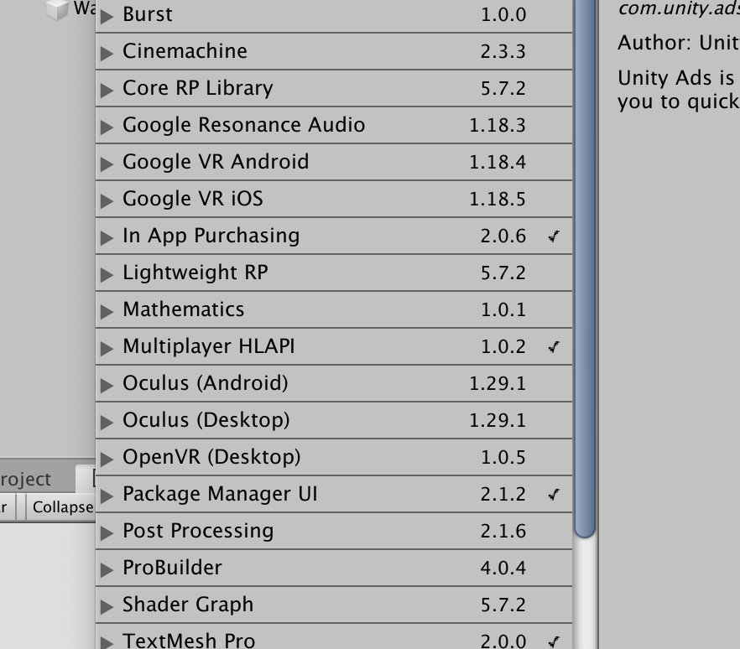Select the OpenVR (Desktop) name

tap(211, 457)
